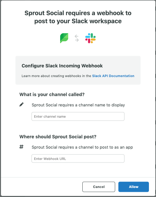
Task: Click the hash icon beside webhook section
Action: click(x=21, y=147)
